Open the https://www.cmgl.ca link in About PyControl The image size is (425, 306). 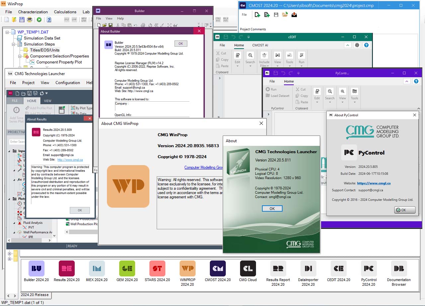tap(374, 183)
